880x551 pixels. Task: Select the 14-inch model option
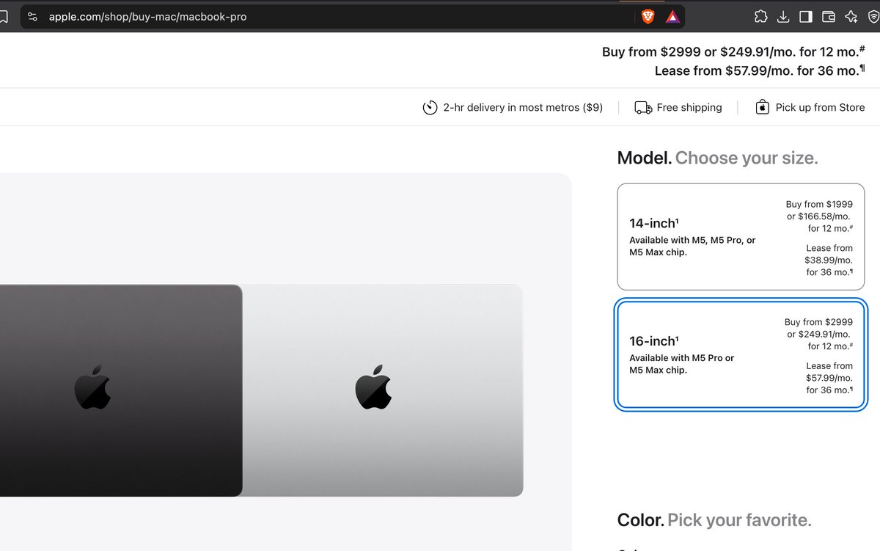741,236
